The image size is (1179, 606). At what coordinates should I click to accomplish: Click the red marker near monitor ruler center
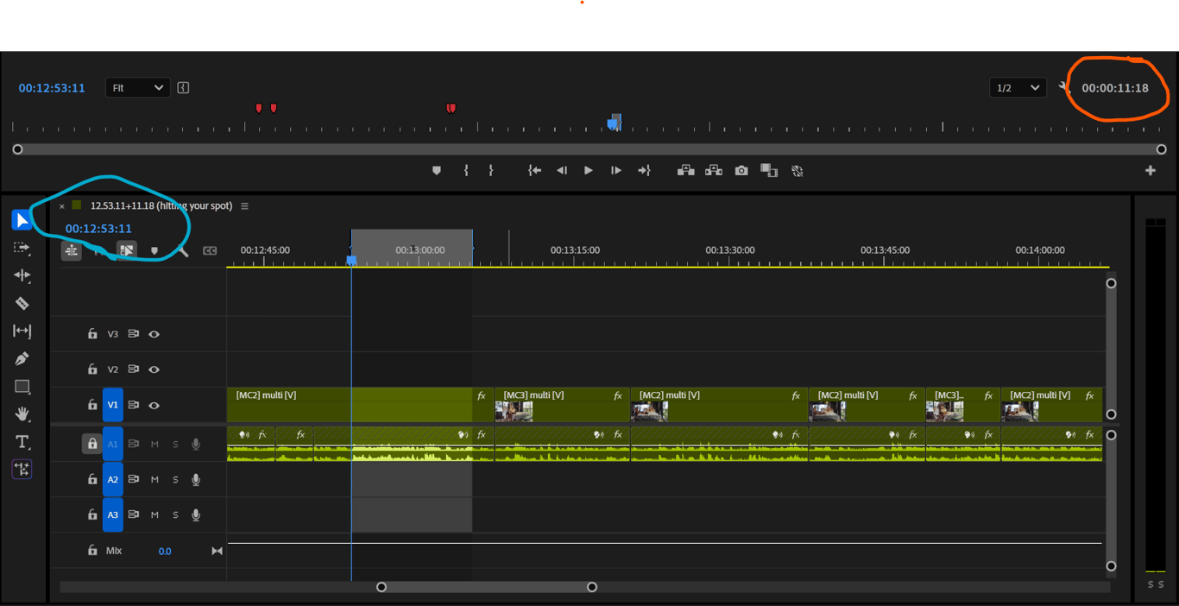[x=451, y=108]
